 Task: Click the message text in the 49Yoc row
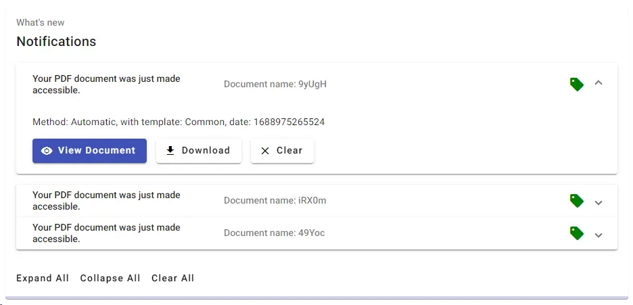click(x=106, y=233)
